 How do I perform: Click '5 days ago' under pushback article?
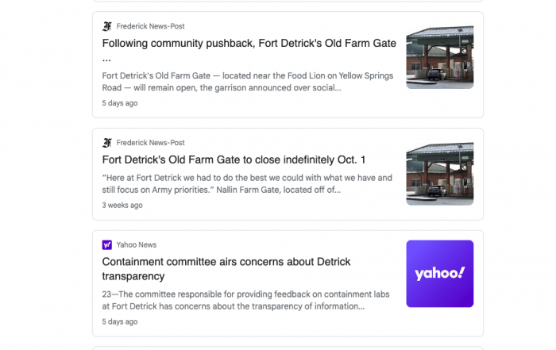120,103
